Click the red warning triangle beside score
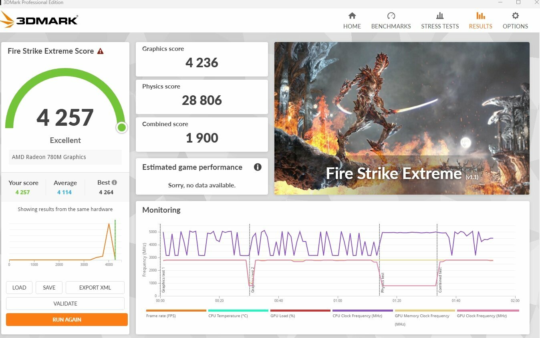540x338 pixels. pos(101,51)
